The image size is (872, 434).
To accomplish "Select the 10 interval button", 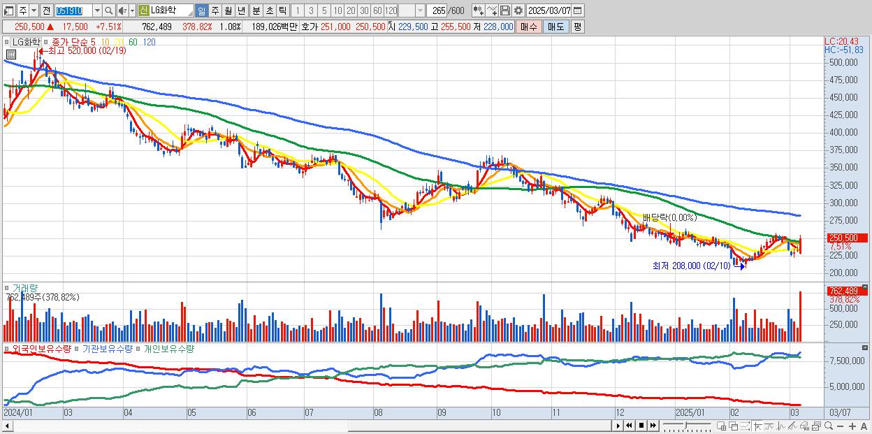I will tap(337, 10).
